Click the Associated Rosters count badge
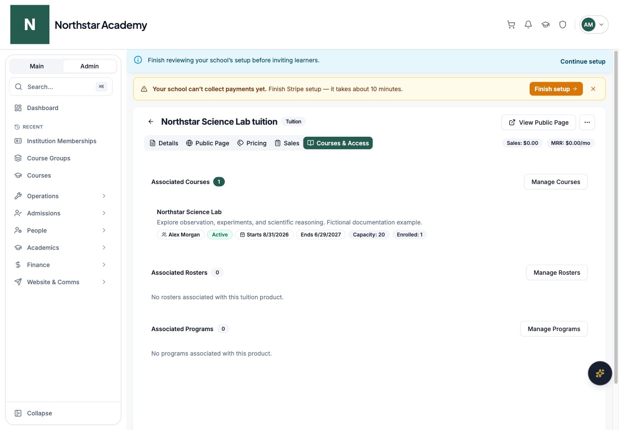Image resolution: width=619 pixels, height=430 pixels. point(217,273)
